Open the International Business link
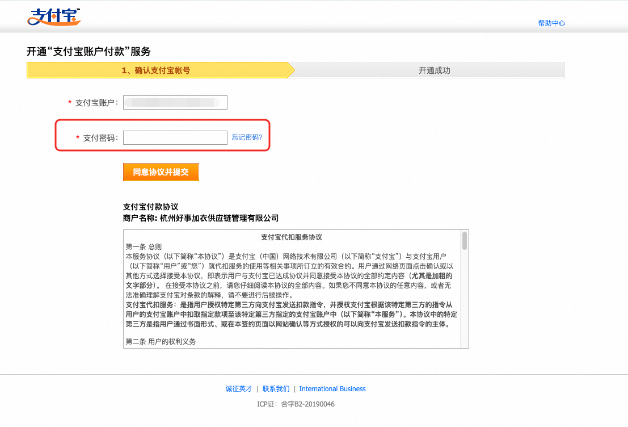 [x=332, y=389]
